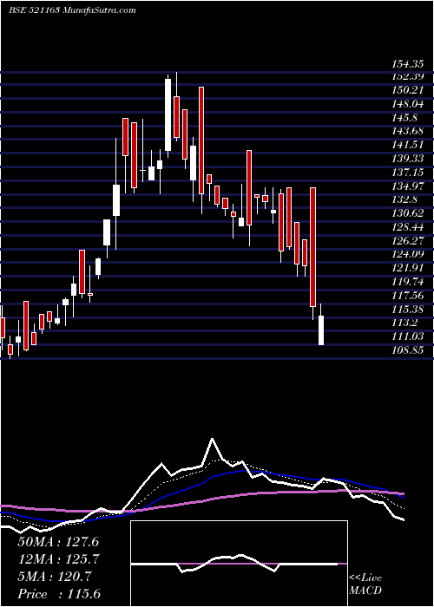The image size is (434, 607).
Task: Click the 5MA : 120.7 reading
Action: (55, 577)
